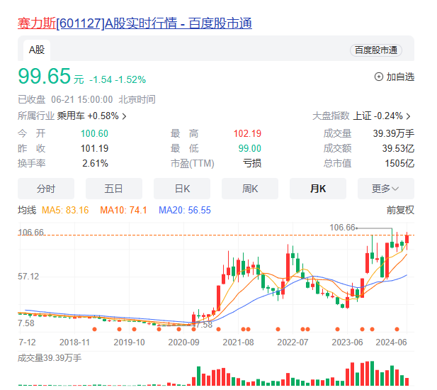Switch to the 日K chart tab

point(182,189)
